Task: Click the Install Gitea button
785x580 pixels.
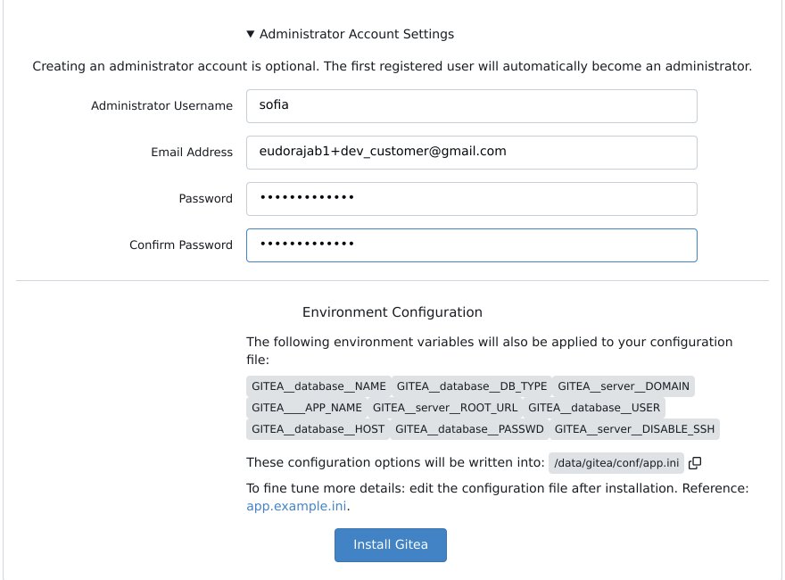Action: coord(391,545)
